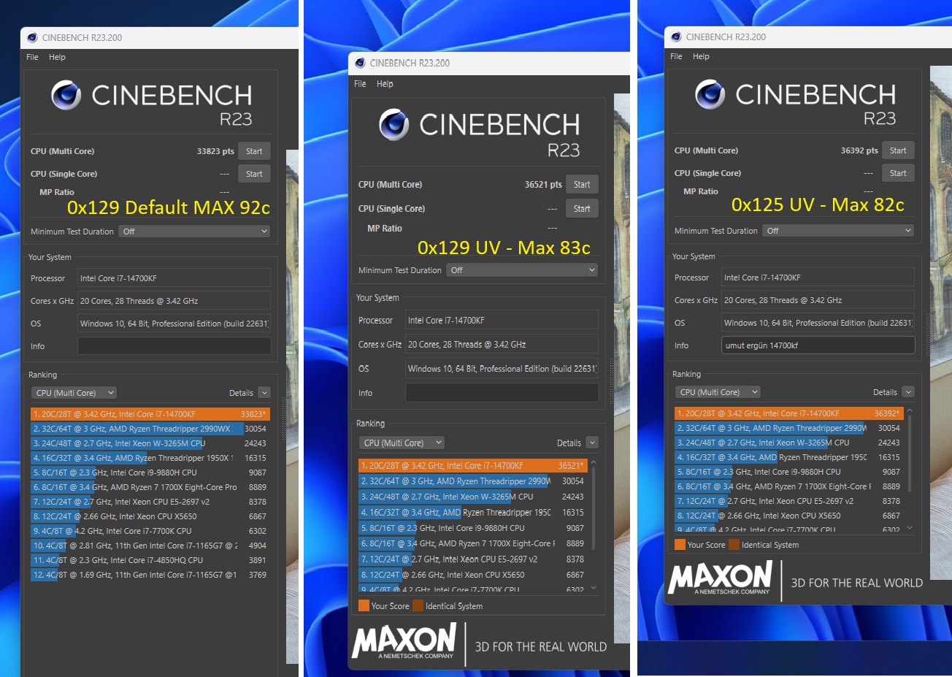Screen dimensions: 952x677
Task: Select Xeon X5650 row in left window
Action: [150, 516]
